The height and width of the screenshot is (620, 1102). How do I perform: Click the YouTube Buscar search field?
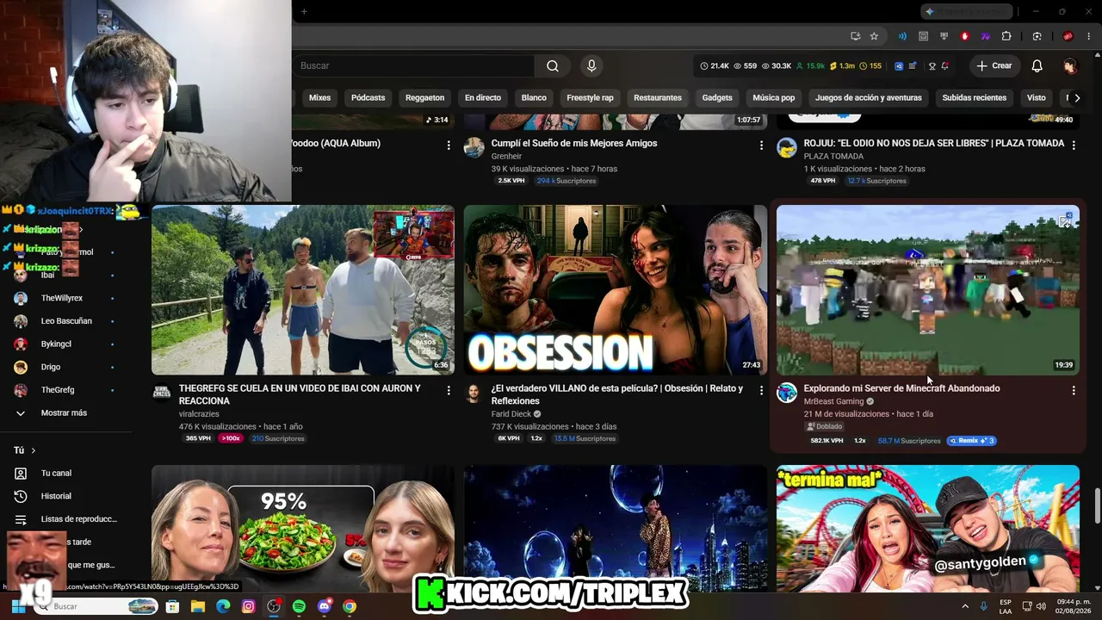click(x=413, y=66)
